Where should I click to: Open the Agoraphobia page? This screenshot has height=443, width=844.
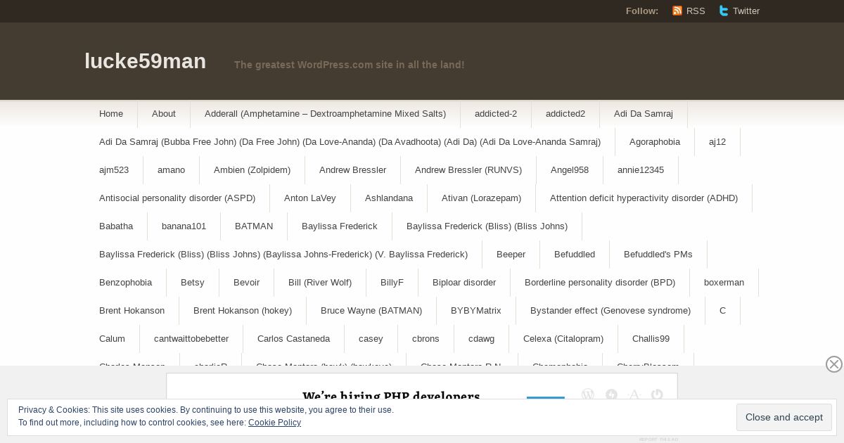pyautogui.click(x=655, y=141)
